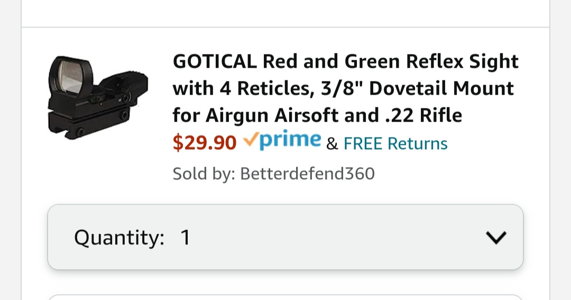The image size is (571, 300).
Task: Expand the Quantity chevron arrow
Action: click(x=496, y=238)
